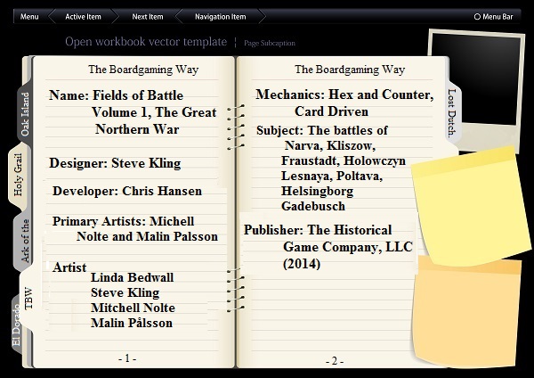The image size is (534, 378).
Task: Click Designer: Steve Kling entry
Action: (x=115, y=163)
